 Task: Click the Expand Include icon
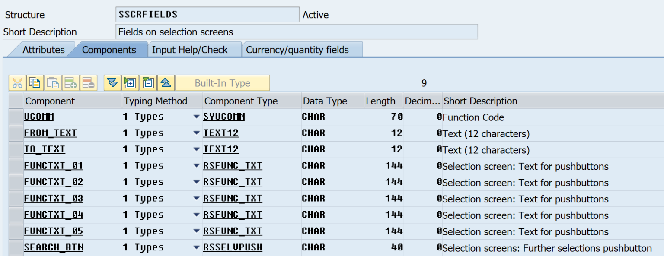130,82
